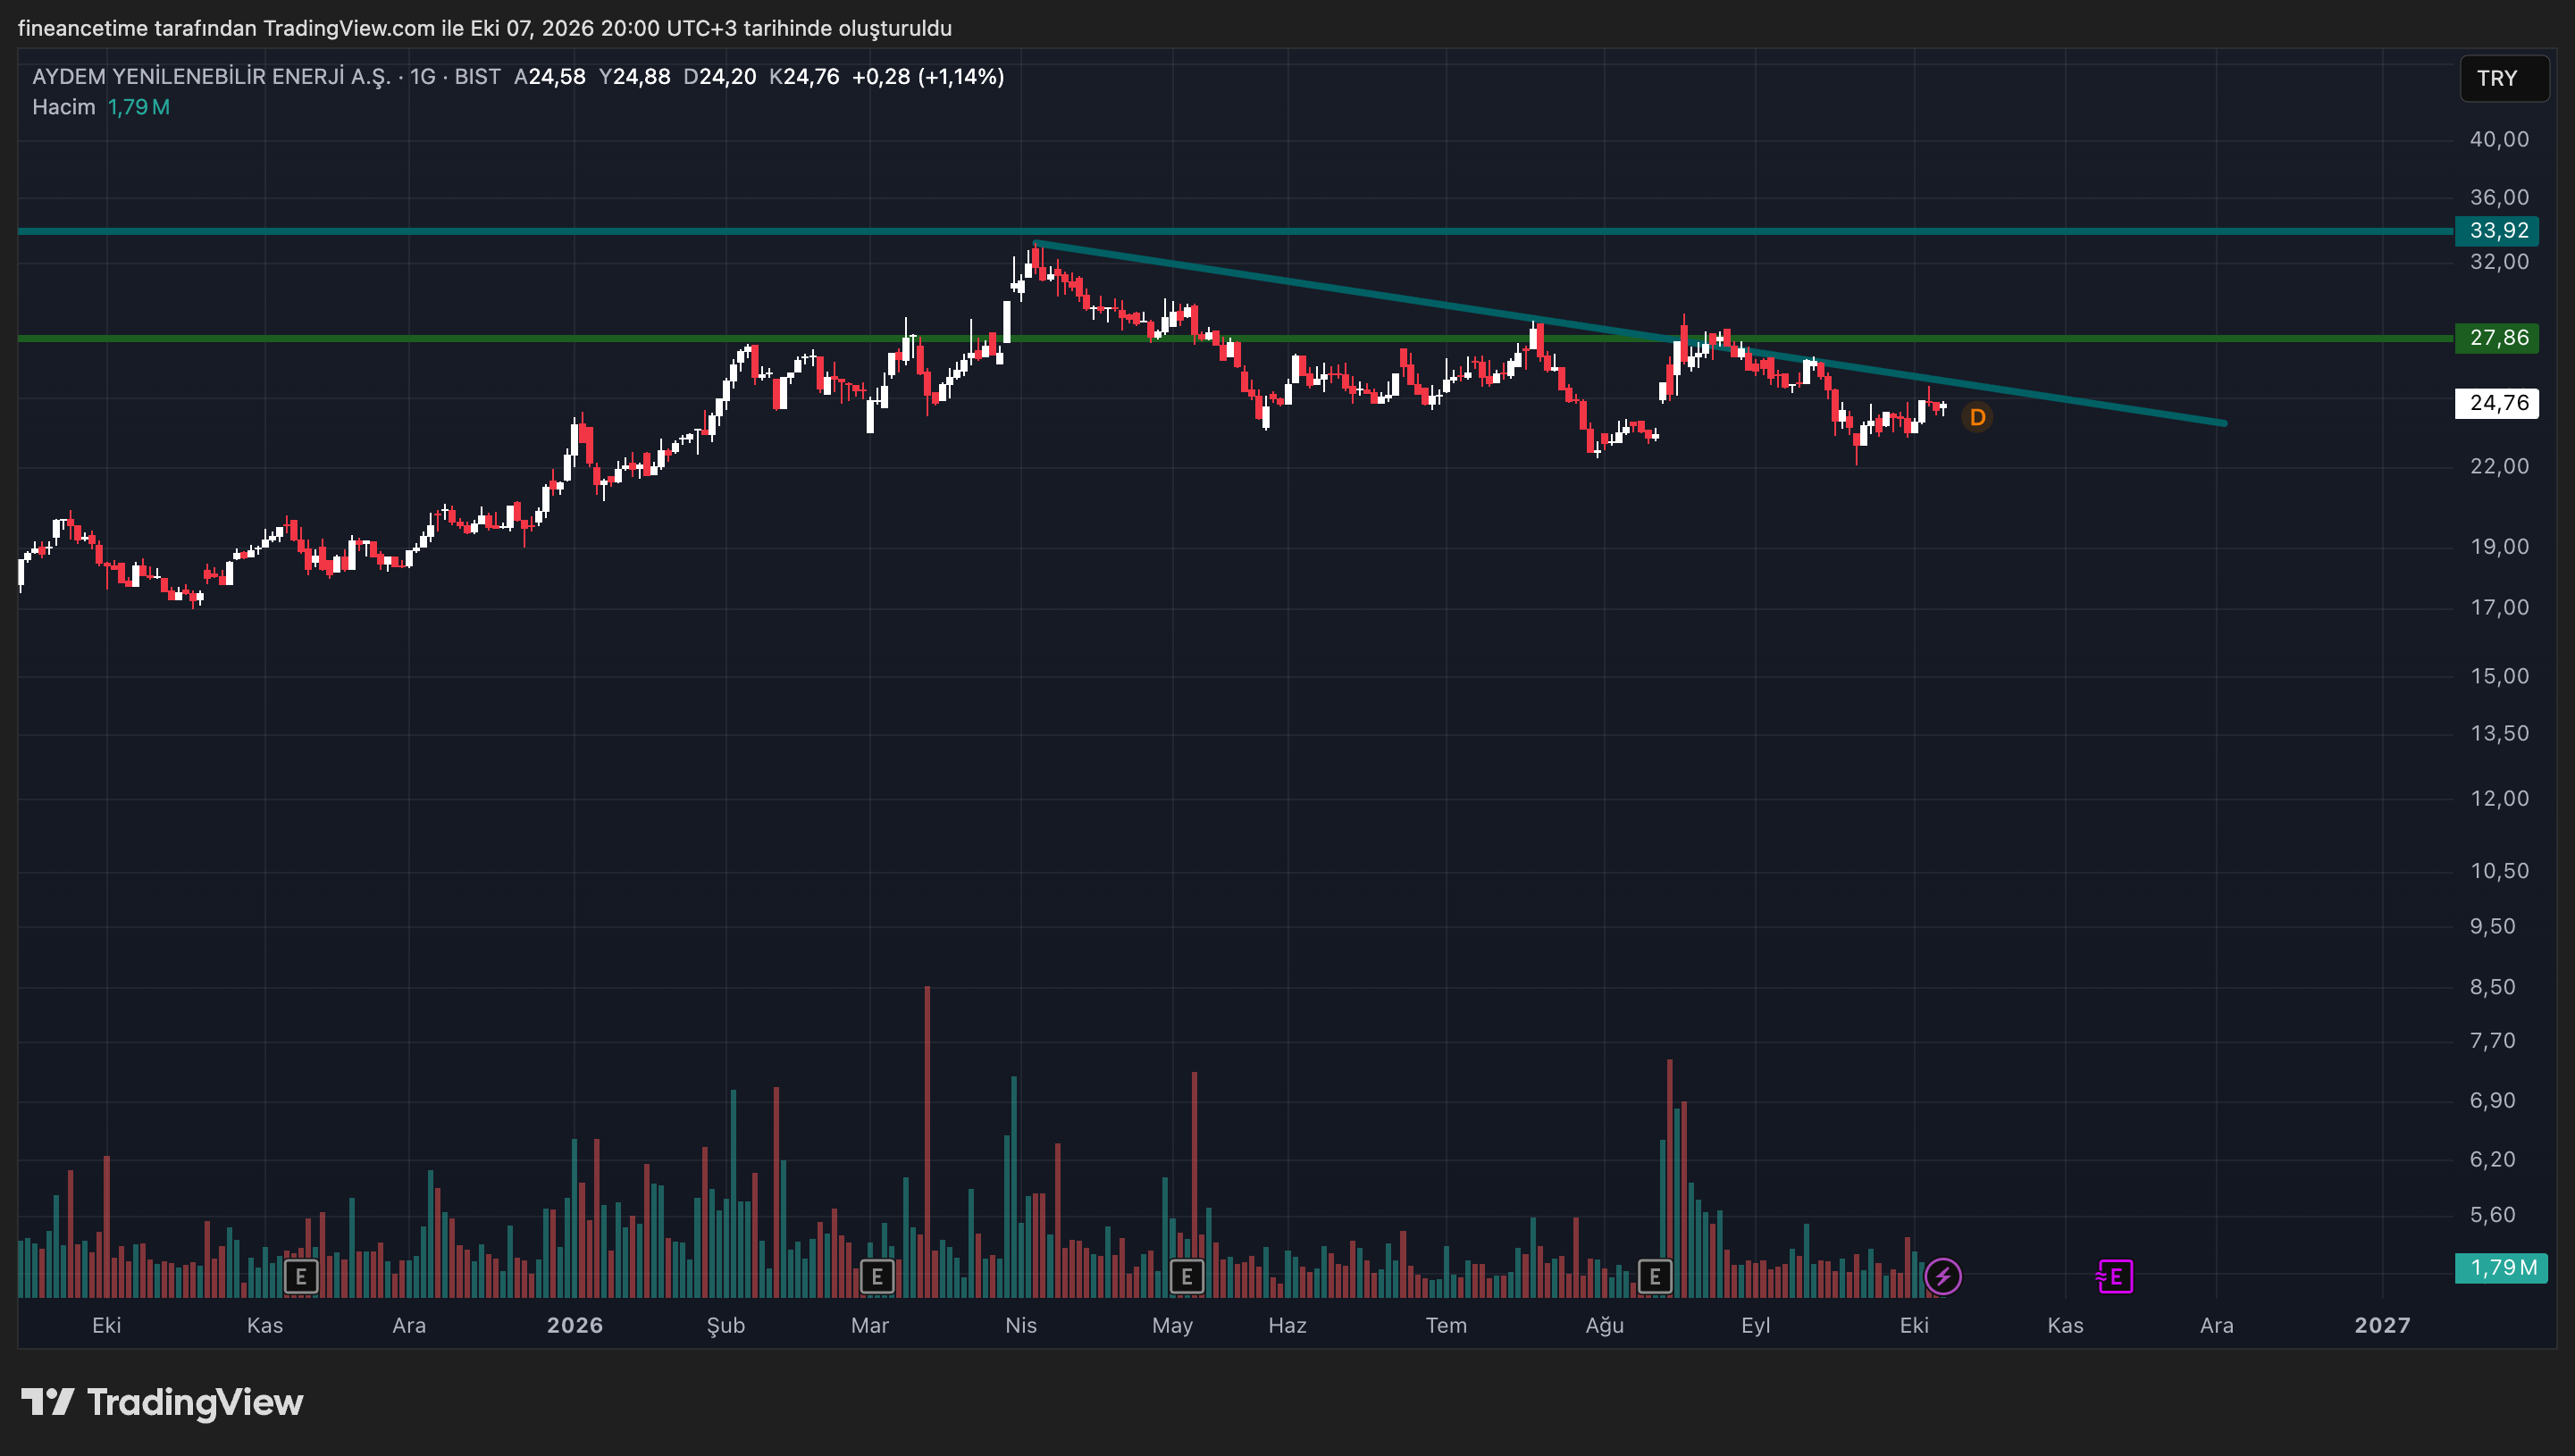This screenshot has height=1456, width=2575.
Task: Click the 2027 label on time axis
Action: 2383,1325
